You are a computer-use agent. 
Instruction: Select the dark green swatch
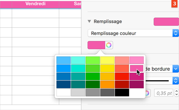tap(93, 84)
